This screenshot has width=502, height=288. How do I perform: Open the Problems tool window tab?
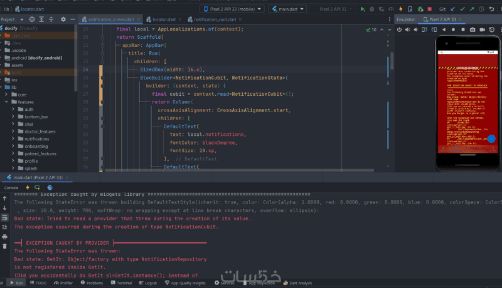92,283
